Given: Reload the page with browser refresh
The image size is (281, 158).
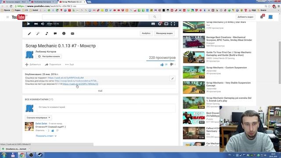Looking at the screenshot, I should pos(11,6).
